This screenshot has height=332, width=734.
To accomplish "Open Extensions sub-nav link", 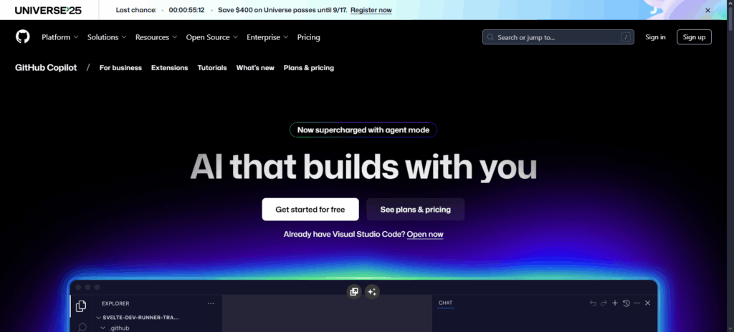I will [x=169, y=68].
